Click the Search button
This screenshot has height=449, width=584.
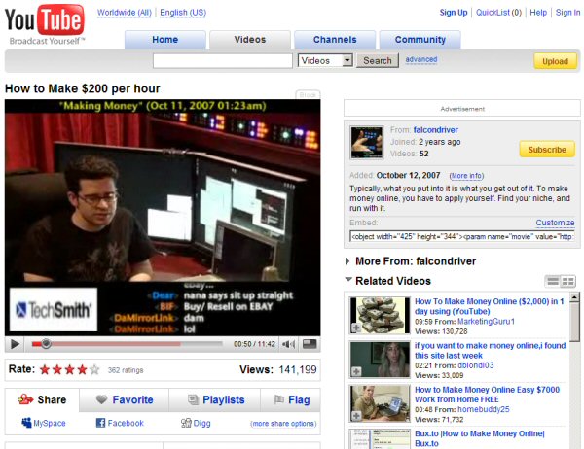click(x=378, y=60)
